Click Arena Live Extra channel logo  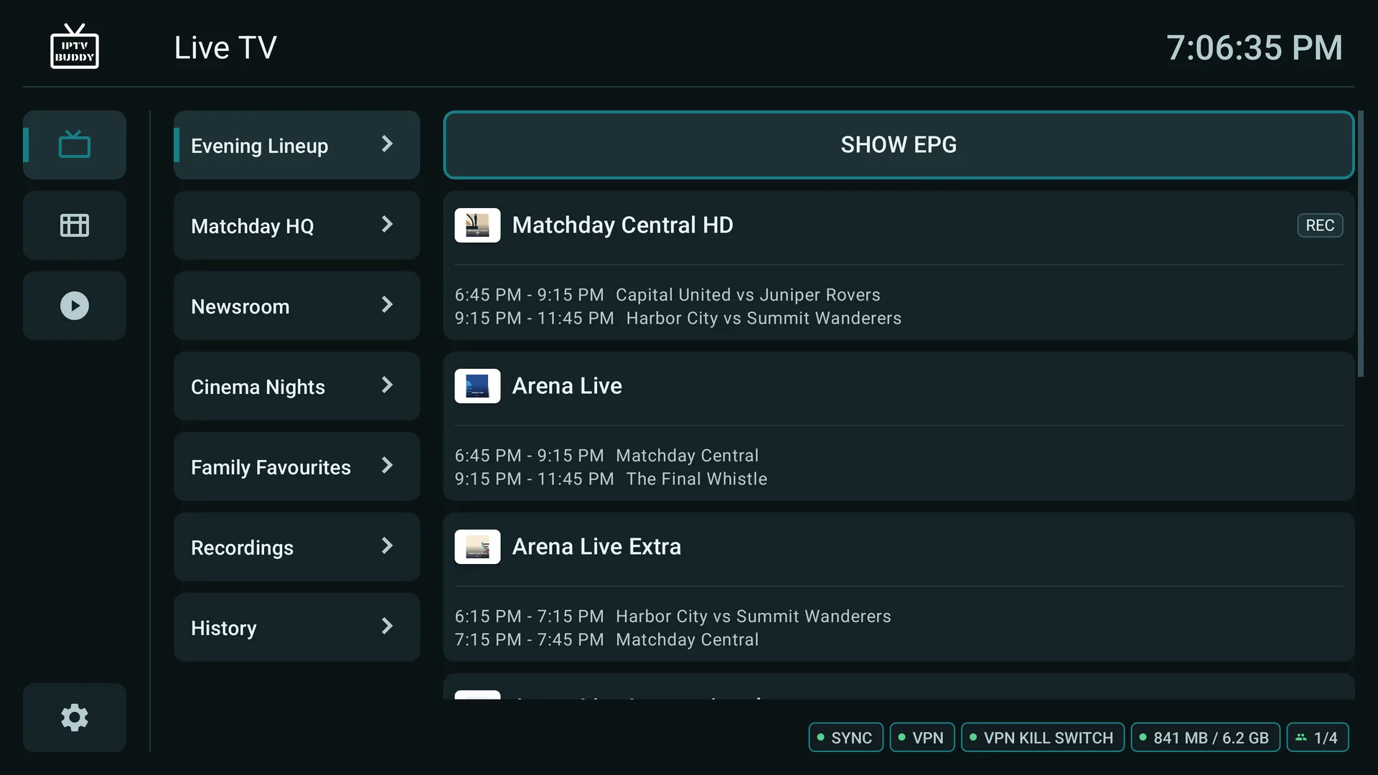pyautogui.click(x=477, y=547)
